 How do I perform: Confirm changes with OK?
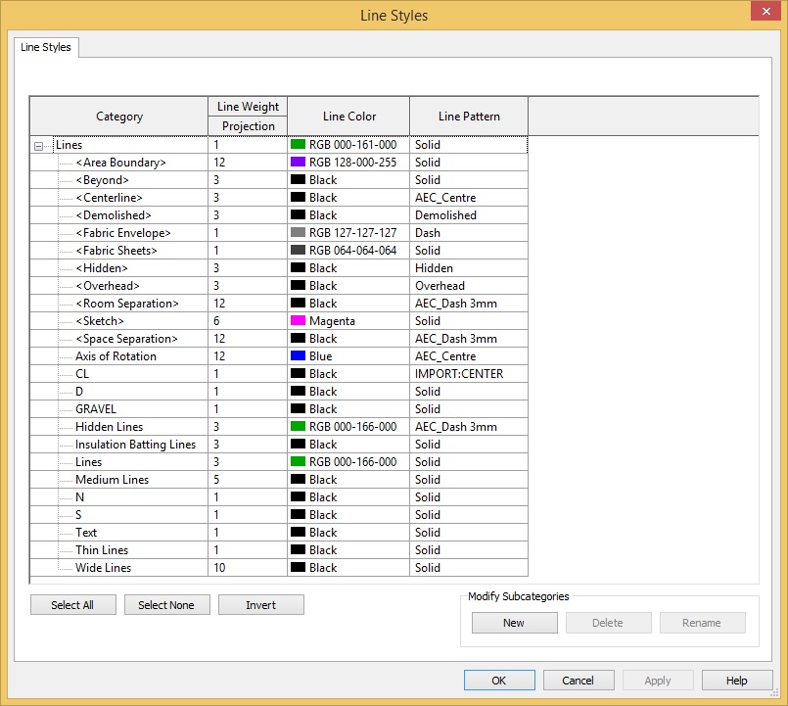pos(499,680)
